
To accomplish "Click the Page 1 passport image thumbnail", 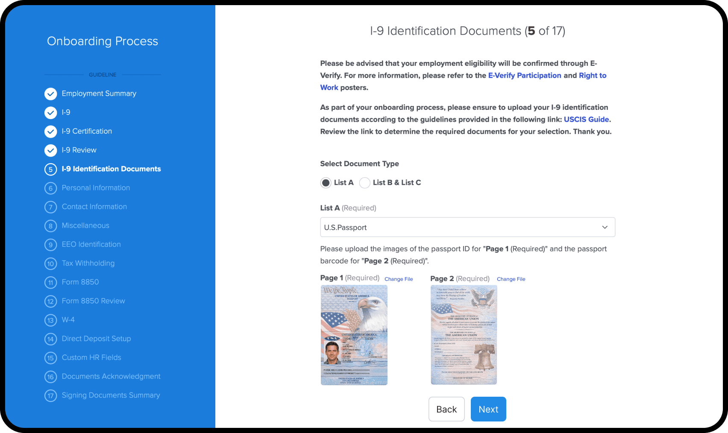I will pos(354,335).
